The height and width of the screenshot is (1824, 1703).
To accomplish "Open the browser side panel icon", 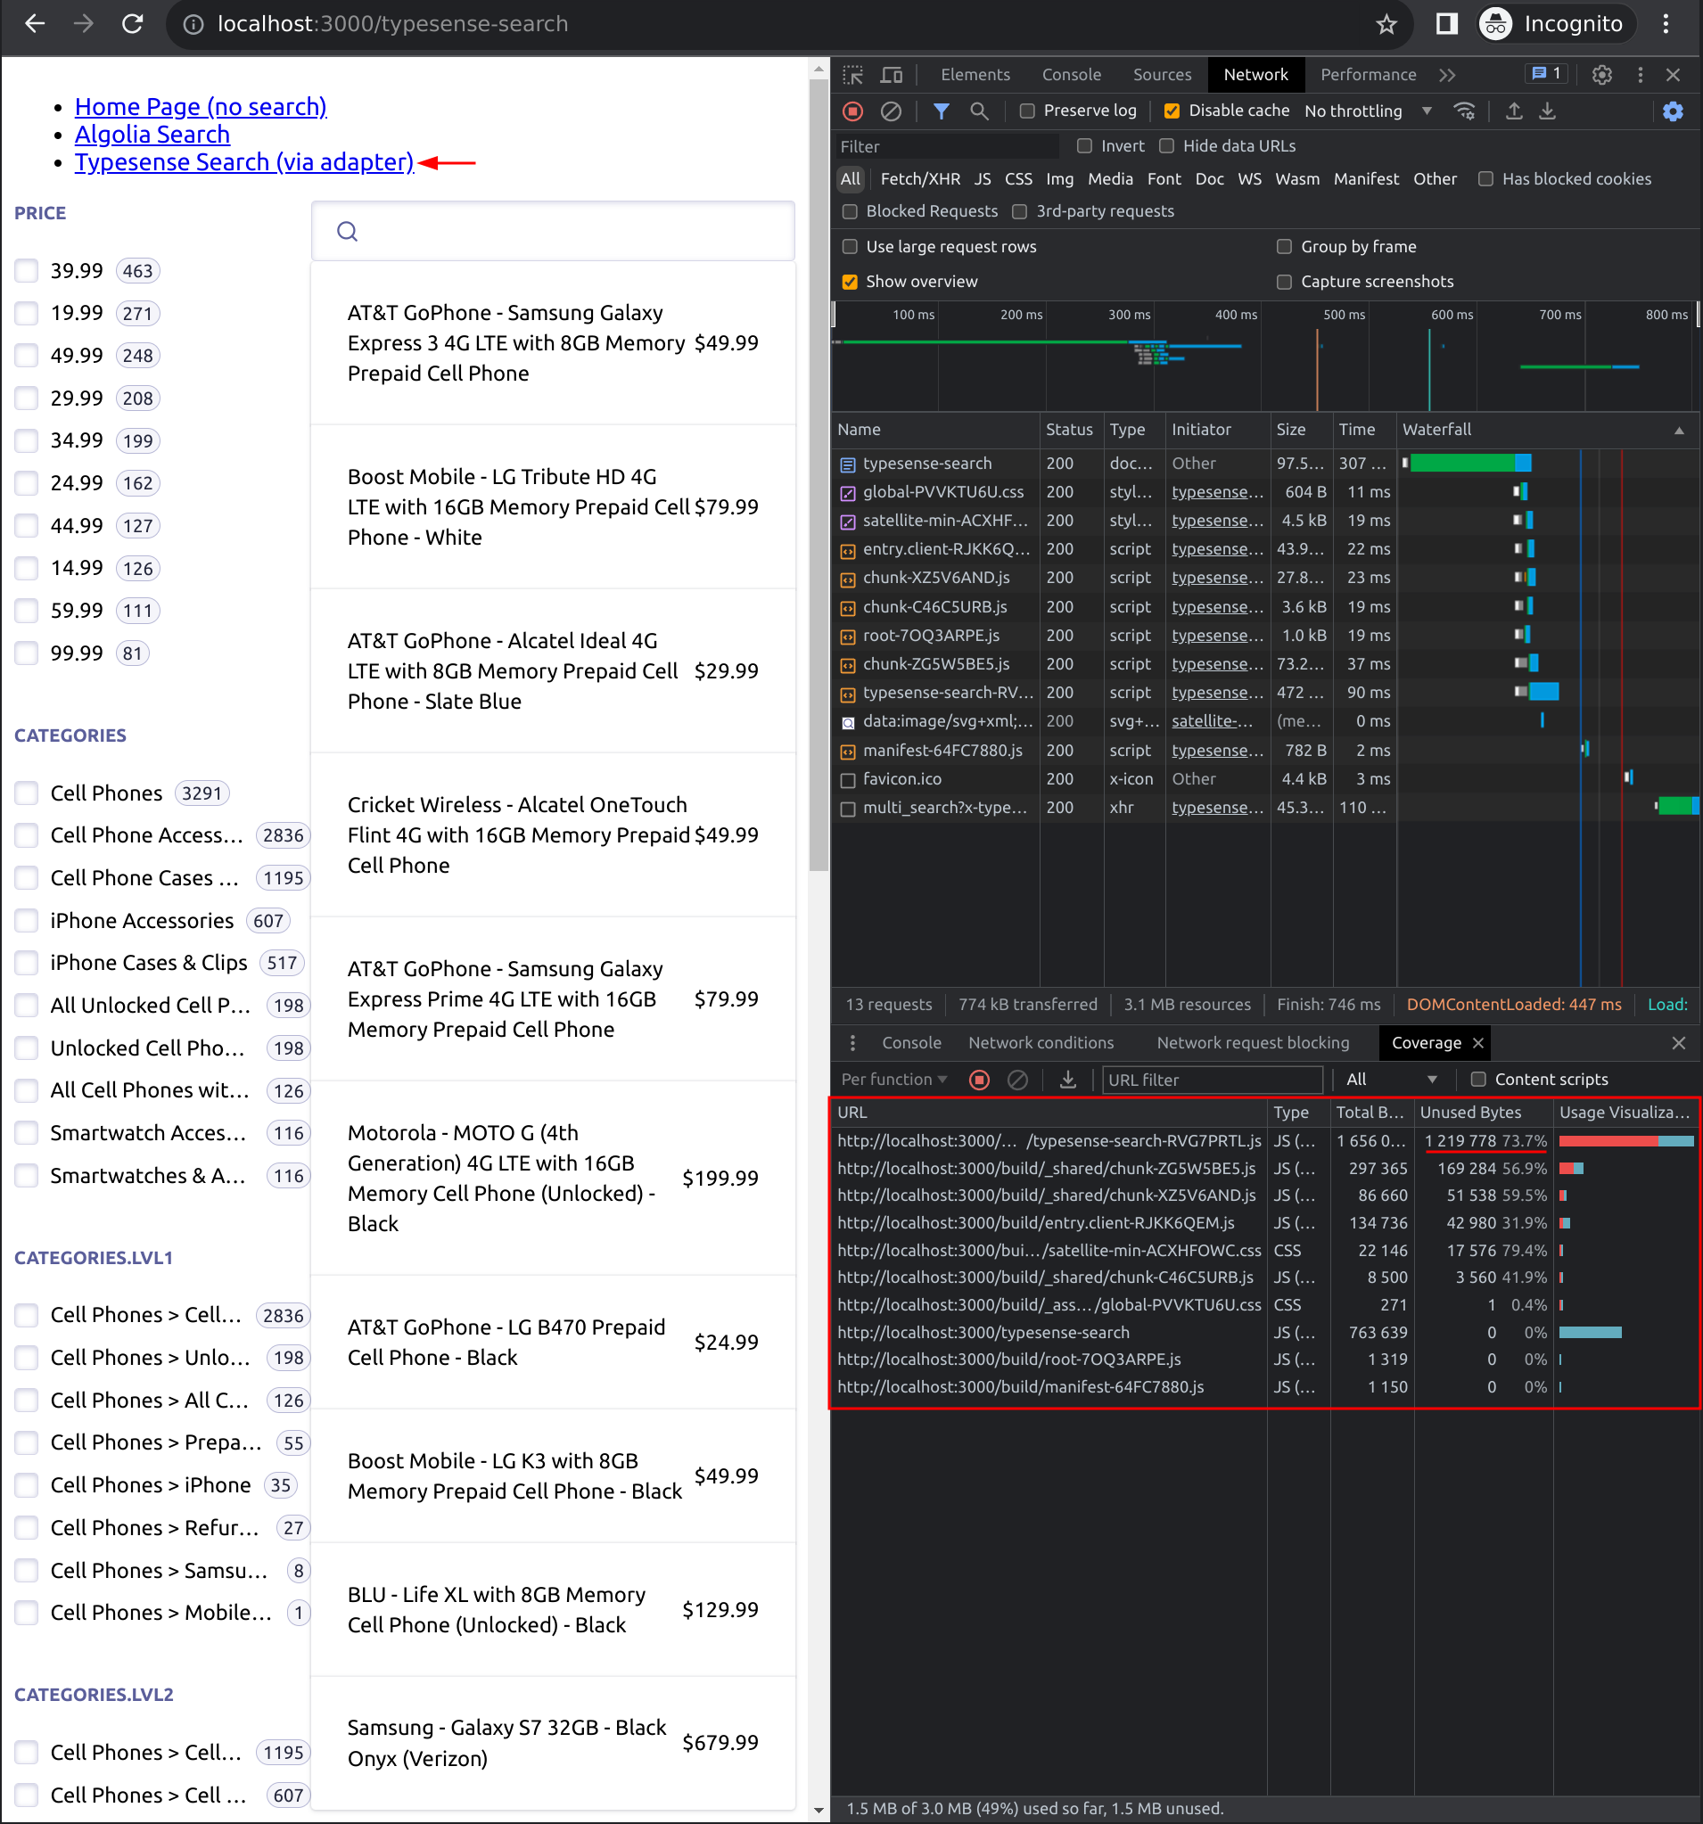I will pos(1447,24).
